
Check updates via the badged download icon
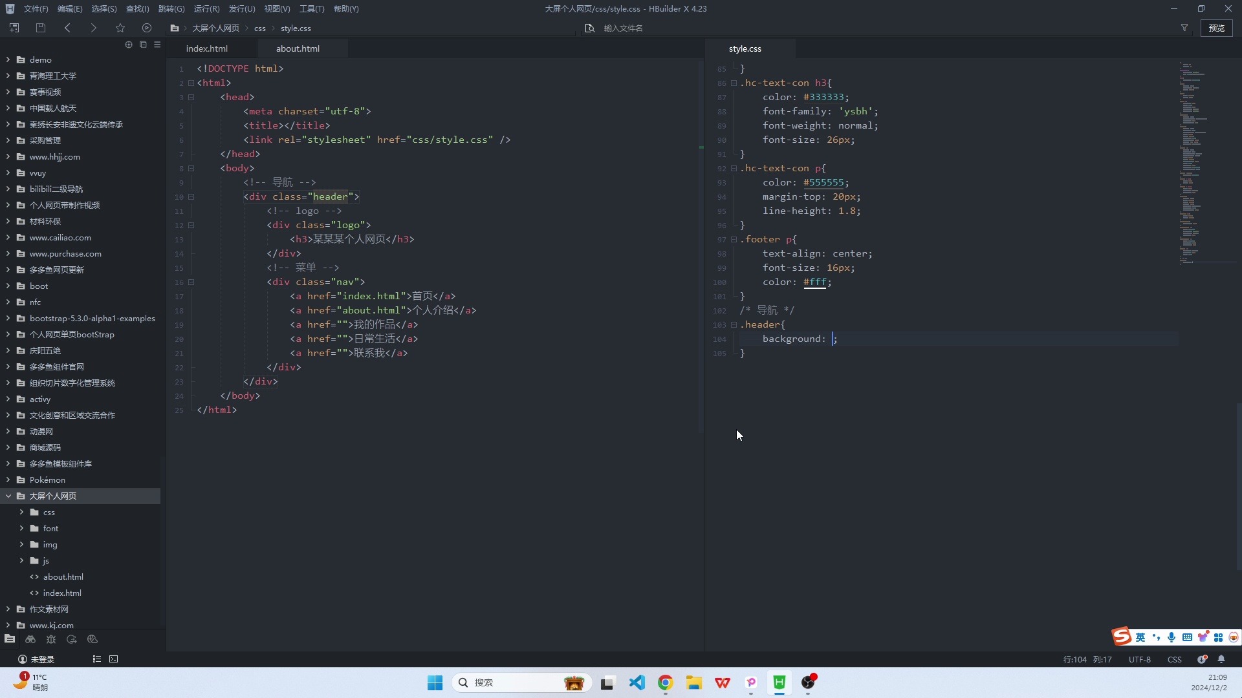(1202, 659)
